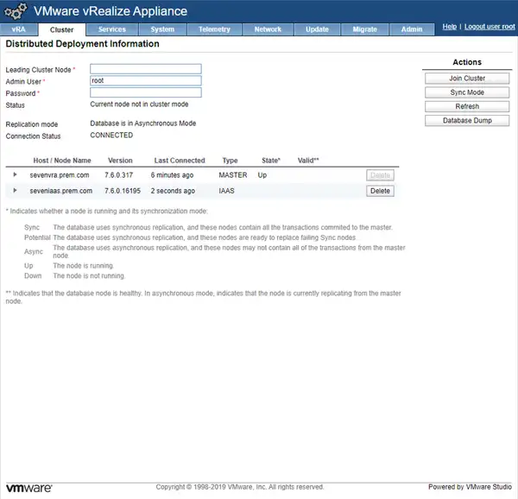Viewport: 518px width, 499px height.
Task: Click the Host / Node Name column header
Action: tap(62, 161)
